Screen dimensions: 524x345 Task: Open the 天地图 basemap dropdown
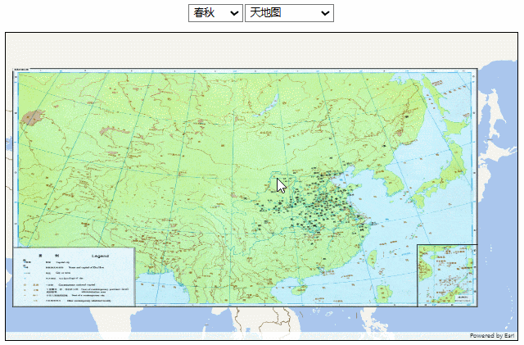pyautogui.click(x=288, y=12)
